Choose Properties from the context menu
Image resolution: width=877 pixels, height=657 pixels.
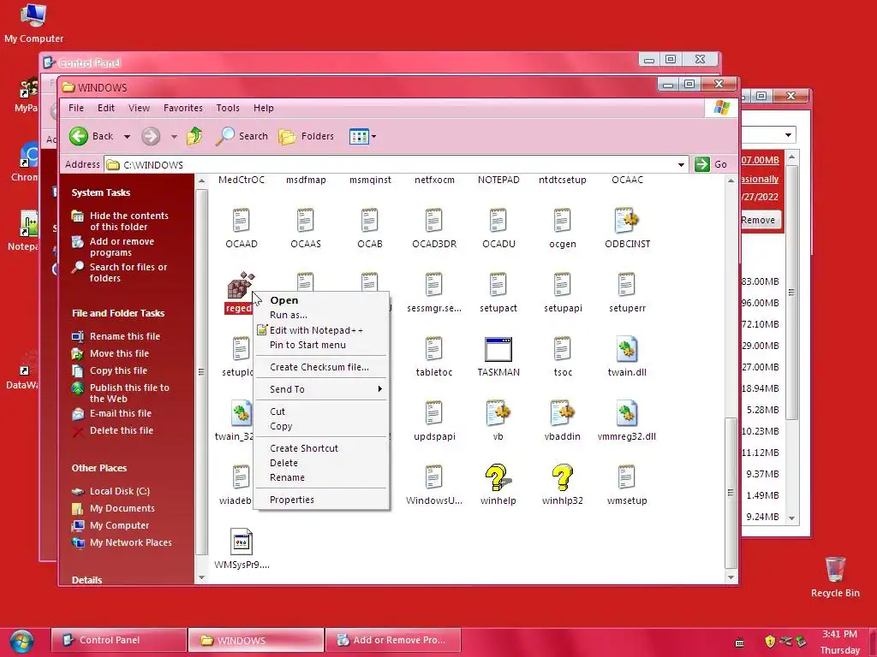click(321, 500)
